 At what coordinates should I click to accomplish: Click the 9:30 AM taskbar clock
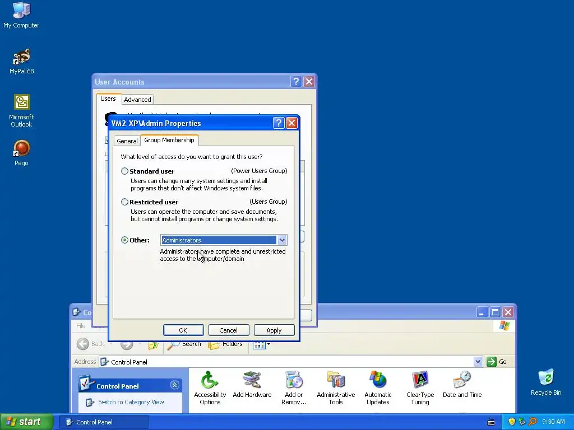[x=553, y=422]
